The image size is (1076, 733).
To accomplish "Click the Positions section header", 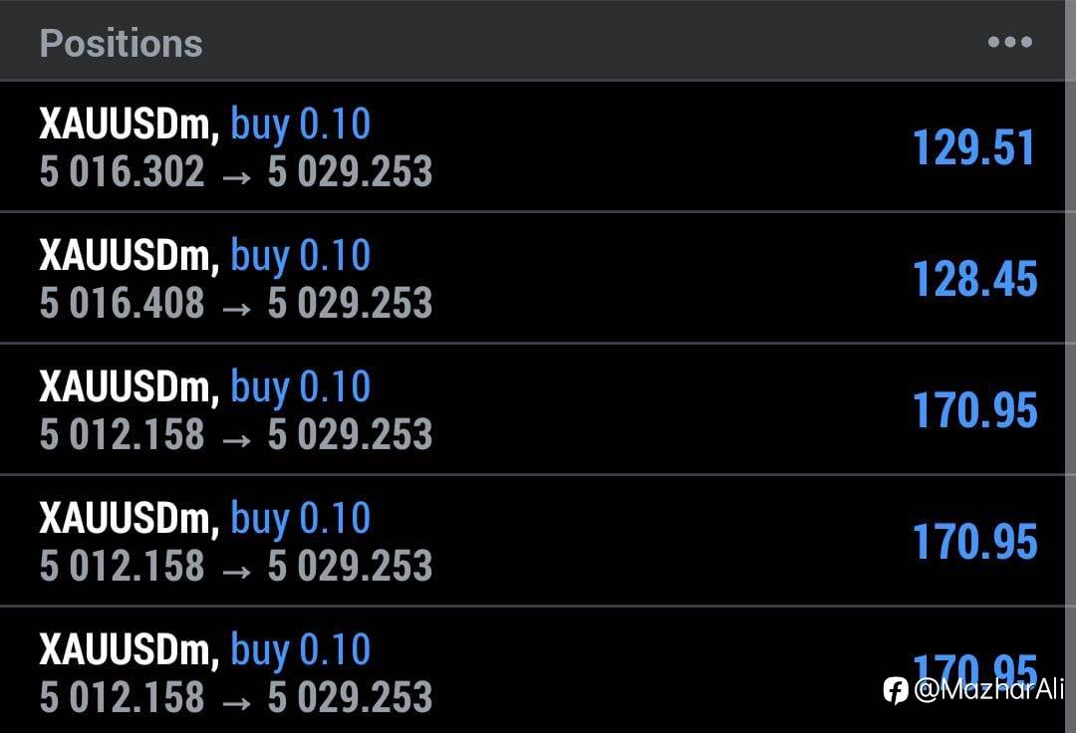I will 121,43.
